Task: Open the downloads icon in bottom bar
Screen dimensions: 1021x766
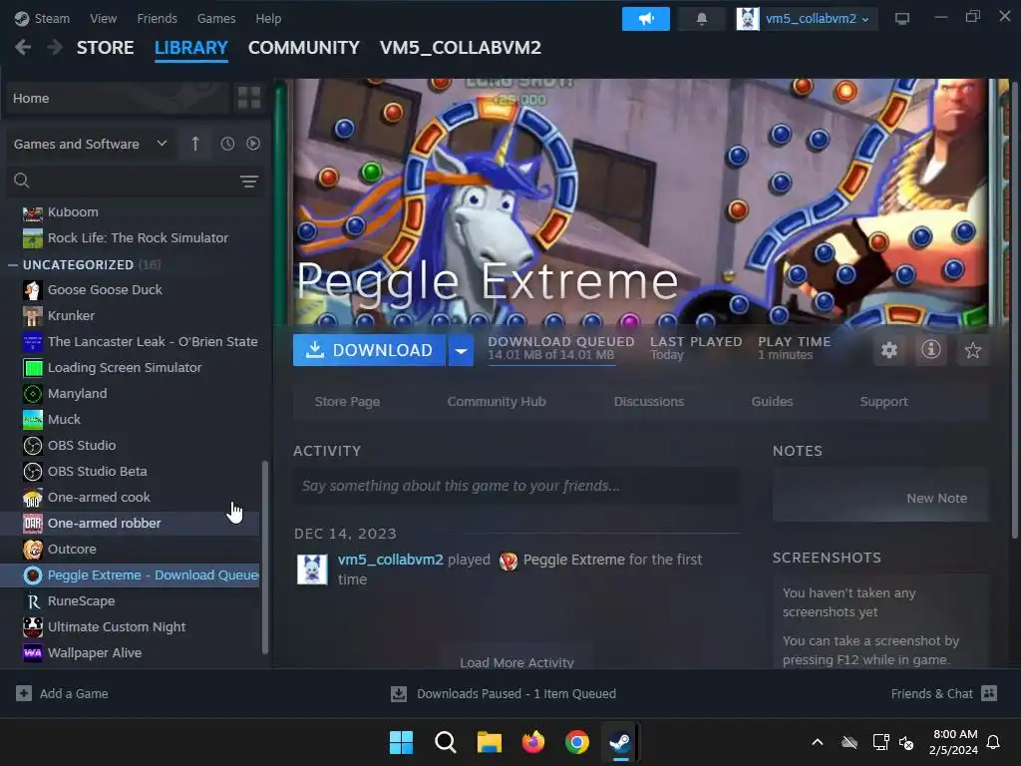Action: tap(399, 694)
